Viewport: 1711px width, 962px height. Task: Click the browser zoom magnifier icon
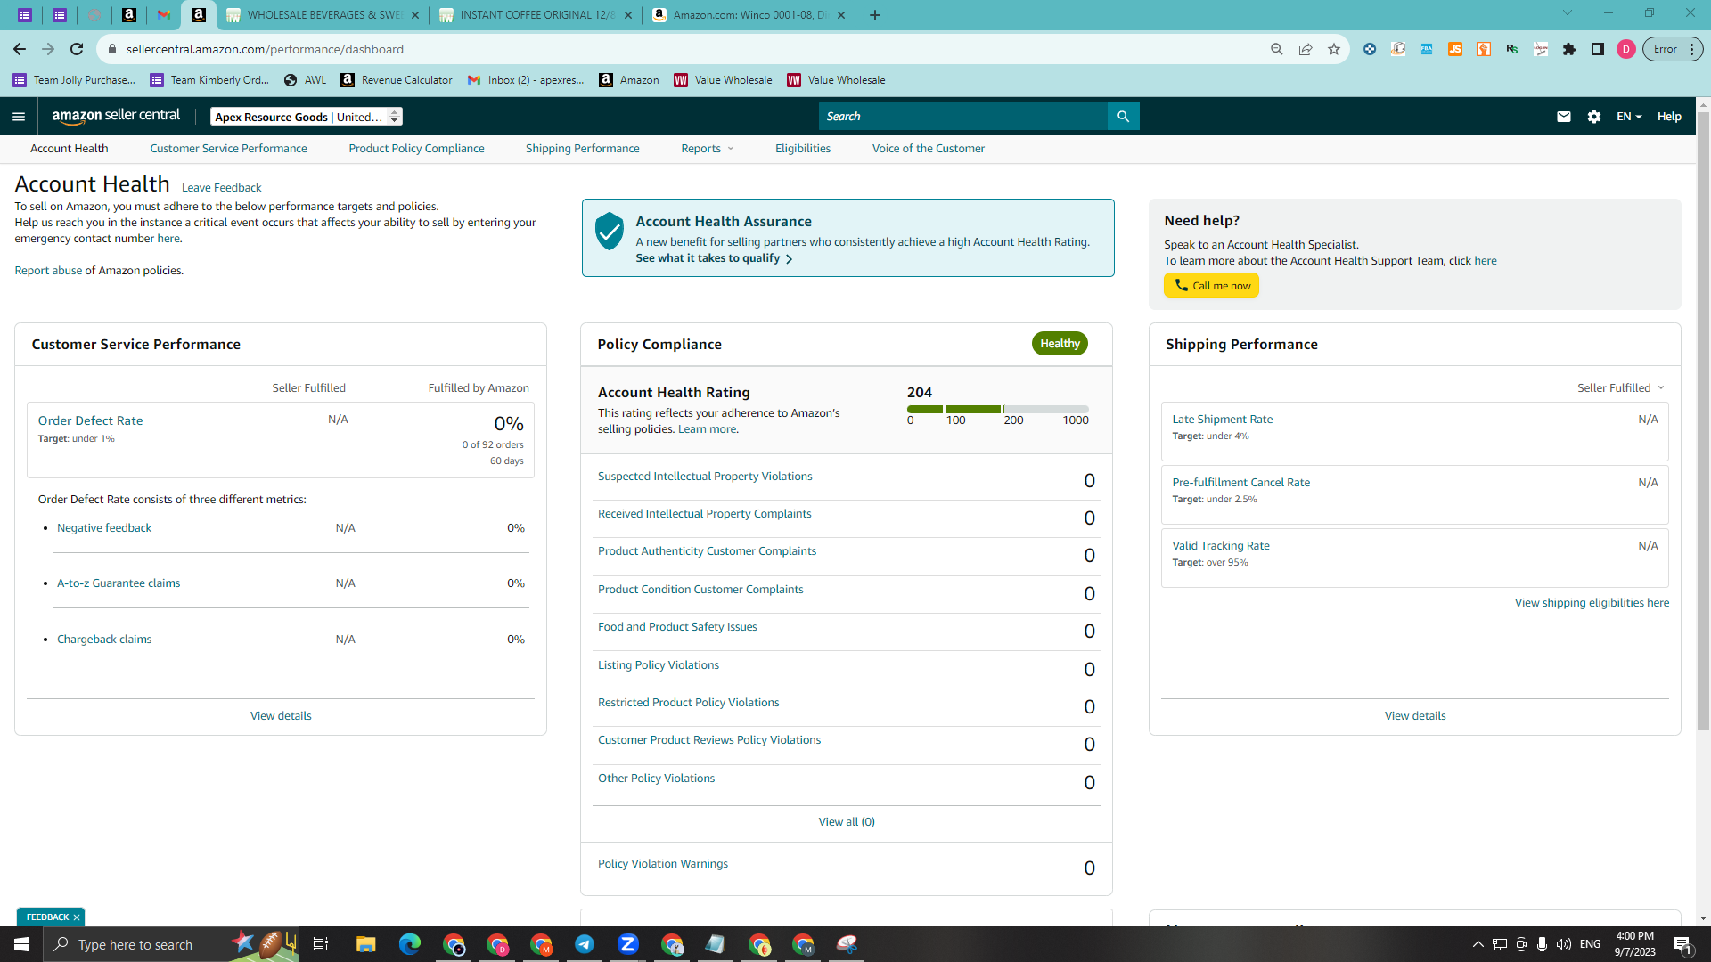click(1277, 49)
